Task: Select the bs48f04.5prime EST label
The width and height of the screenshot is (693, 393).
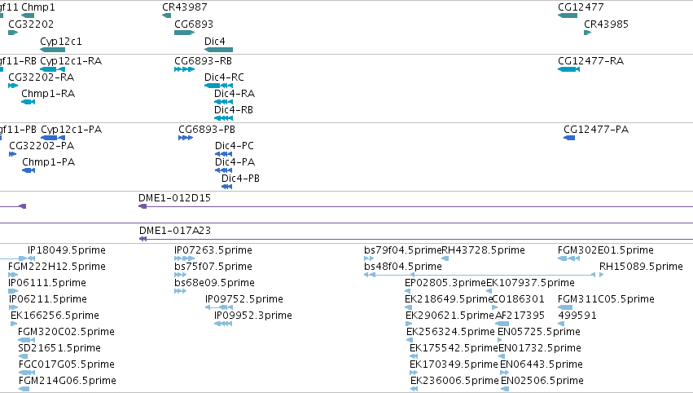Action: (x=403, y=267)
